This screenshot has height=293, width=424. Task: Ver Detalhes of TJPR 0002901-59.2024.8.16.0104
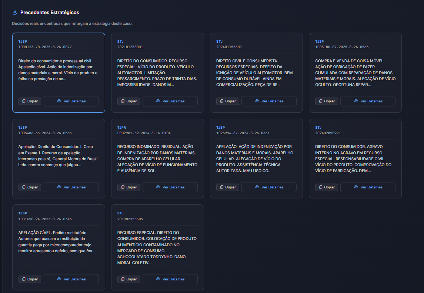pyautogui.click(x=170, y=187)
